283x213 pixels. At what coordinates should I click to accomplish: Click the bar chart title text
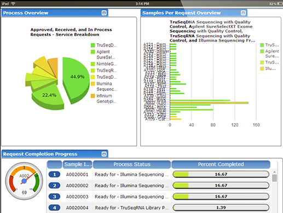click(212, 31)
